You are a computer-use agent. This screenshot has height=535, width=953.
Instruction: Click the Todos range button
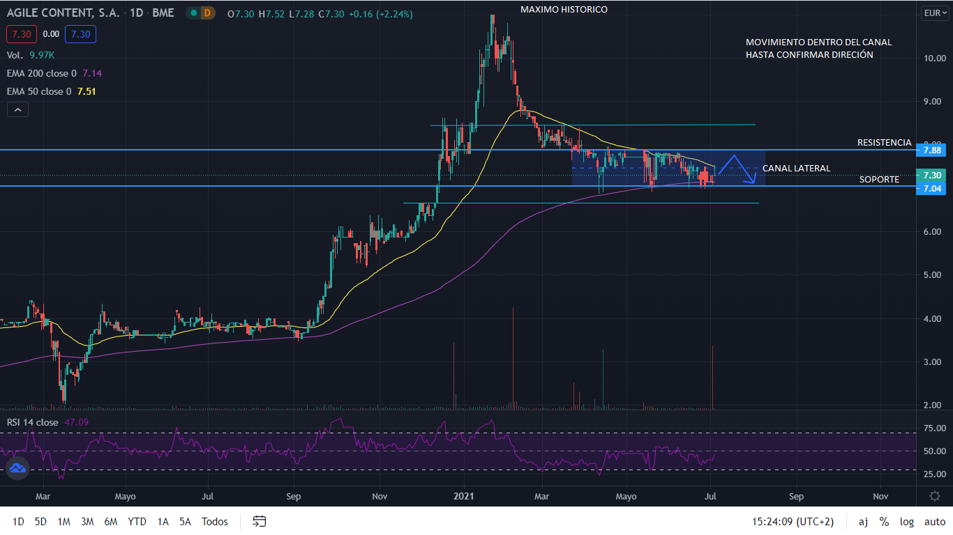pyautogui.click(x=215, y=521)
